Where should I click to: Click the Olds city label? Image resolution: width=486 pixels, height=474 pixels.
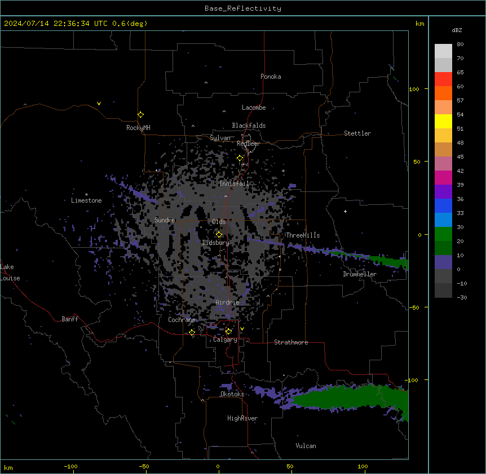pos(219,222)
